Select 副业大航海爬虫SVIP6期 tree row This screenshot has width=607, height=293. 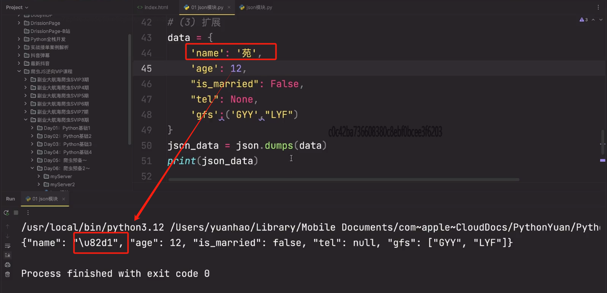point(59,104)
